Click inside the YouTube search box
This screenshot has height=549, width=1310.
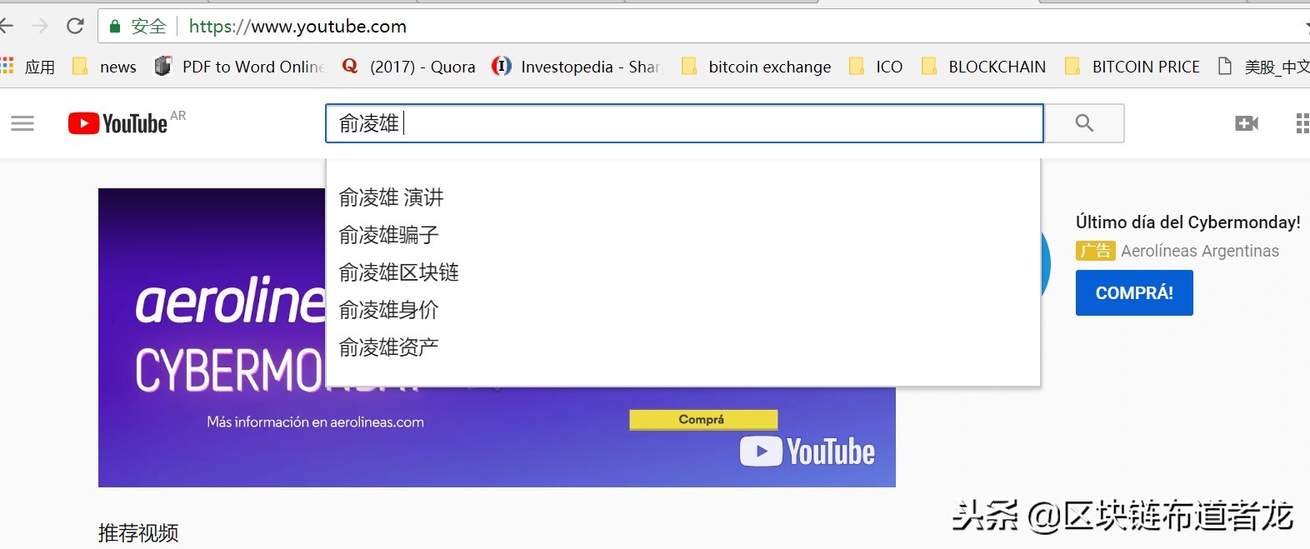pyautogui.click(x=684, y=123)
